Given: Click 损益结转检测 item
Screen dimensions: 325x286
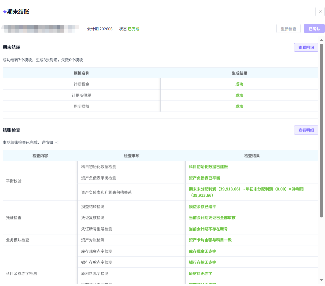Looking at the screenshot, I should pos(93,207).
